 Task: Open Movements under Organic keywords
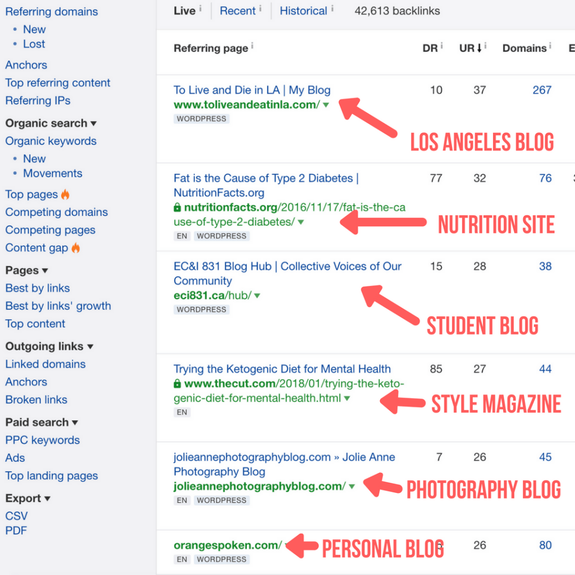[53, 174]
